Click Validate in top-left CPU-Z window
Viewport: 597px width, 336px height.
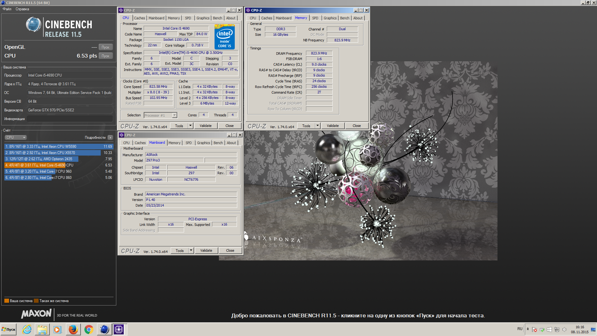coord(206,126)
